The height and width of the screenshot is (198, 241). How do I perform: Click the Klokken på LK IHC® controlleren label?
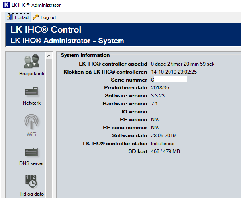[x=105, y=72]
